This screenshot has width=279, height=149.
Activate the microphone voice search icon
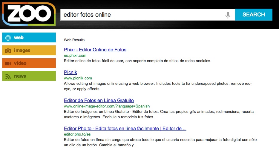click(228, 15)
